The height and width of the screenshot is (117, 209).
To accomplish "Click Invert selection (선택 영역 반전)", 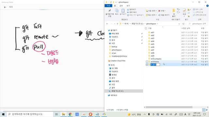I will (200, 15).
